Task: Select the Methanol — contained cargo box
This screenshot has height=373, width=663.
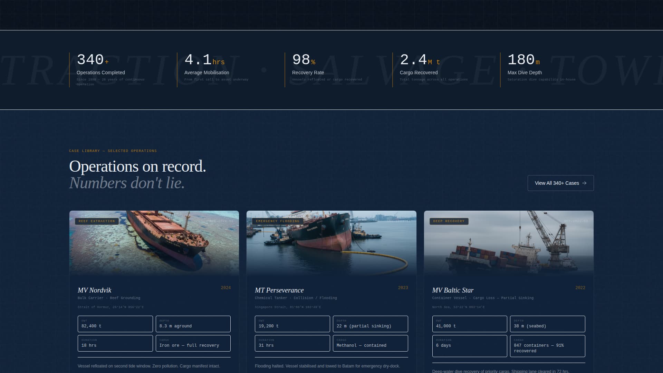Action: tap(370, 343)
